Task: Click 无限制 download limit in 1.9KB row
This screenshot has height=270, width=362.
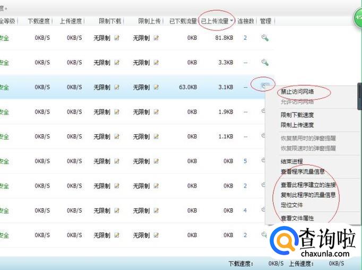Action: click(x=102, y=112)
